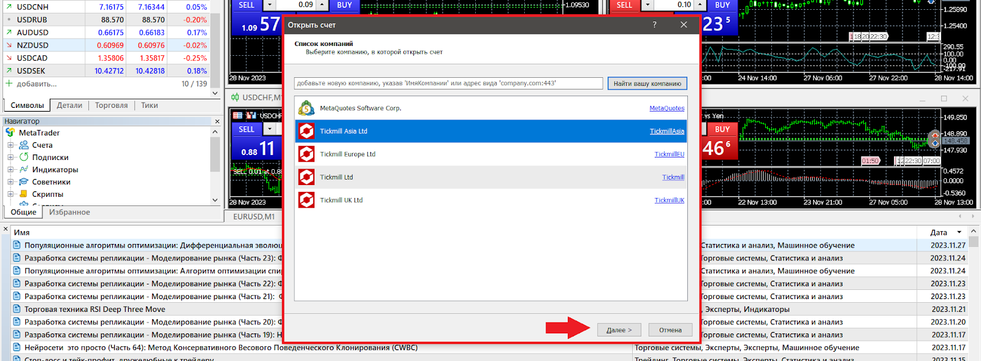Click the Счета accounts icon in Navigator
981x361 pixels.
pyautogui.click(x=24, y=145)
